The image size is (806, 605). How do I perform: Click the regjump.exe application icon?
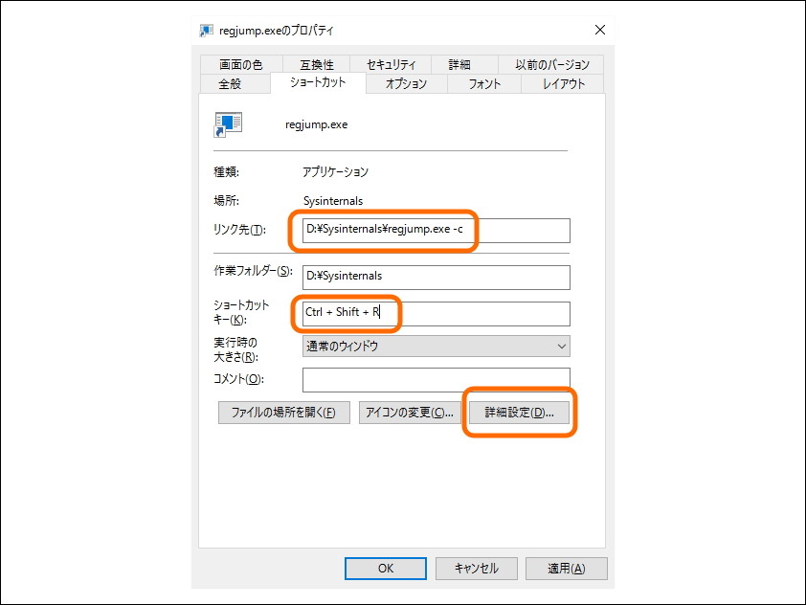point(230,124)
